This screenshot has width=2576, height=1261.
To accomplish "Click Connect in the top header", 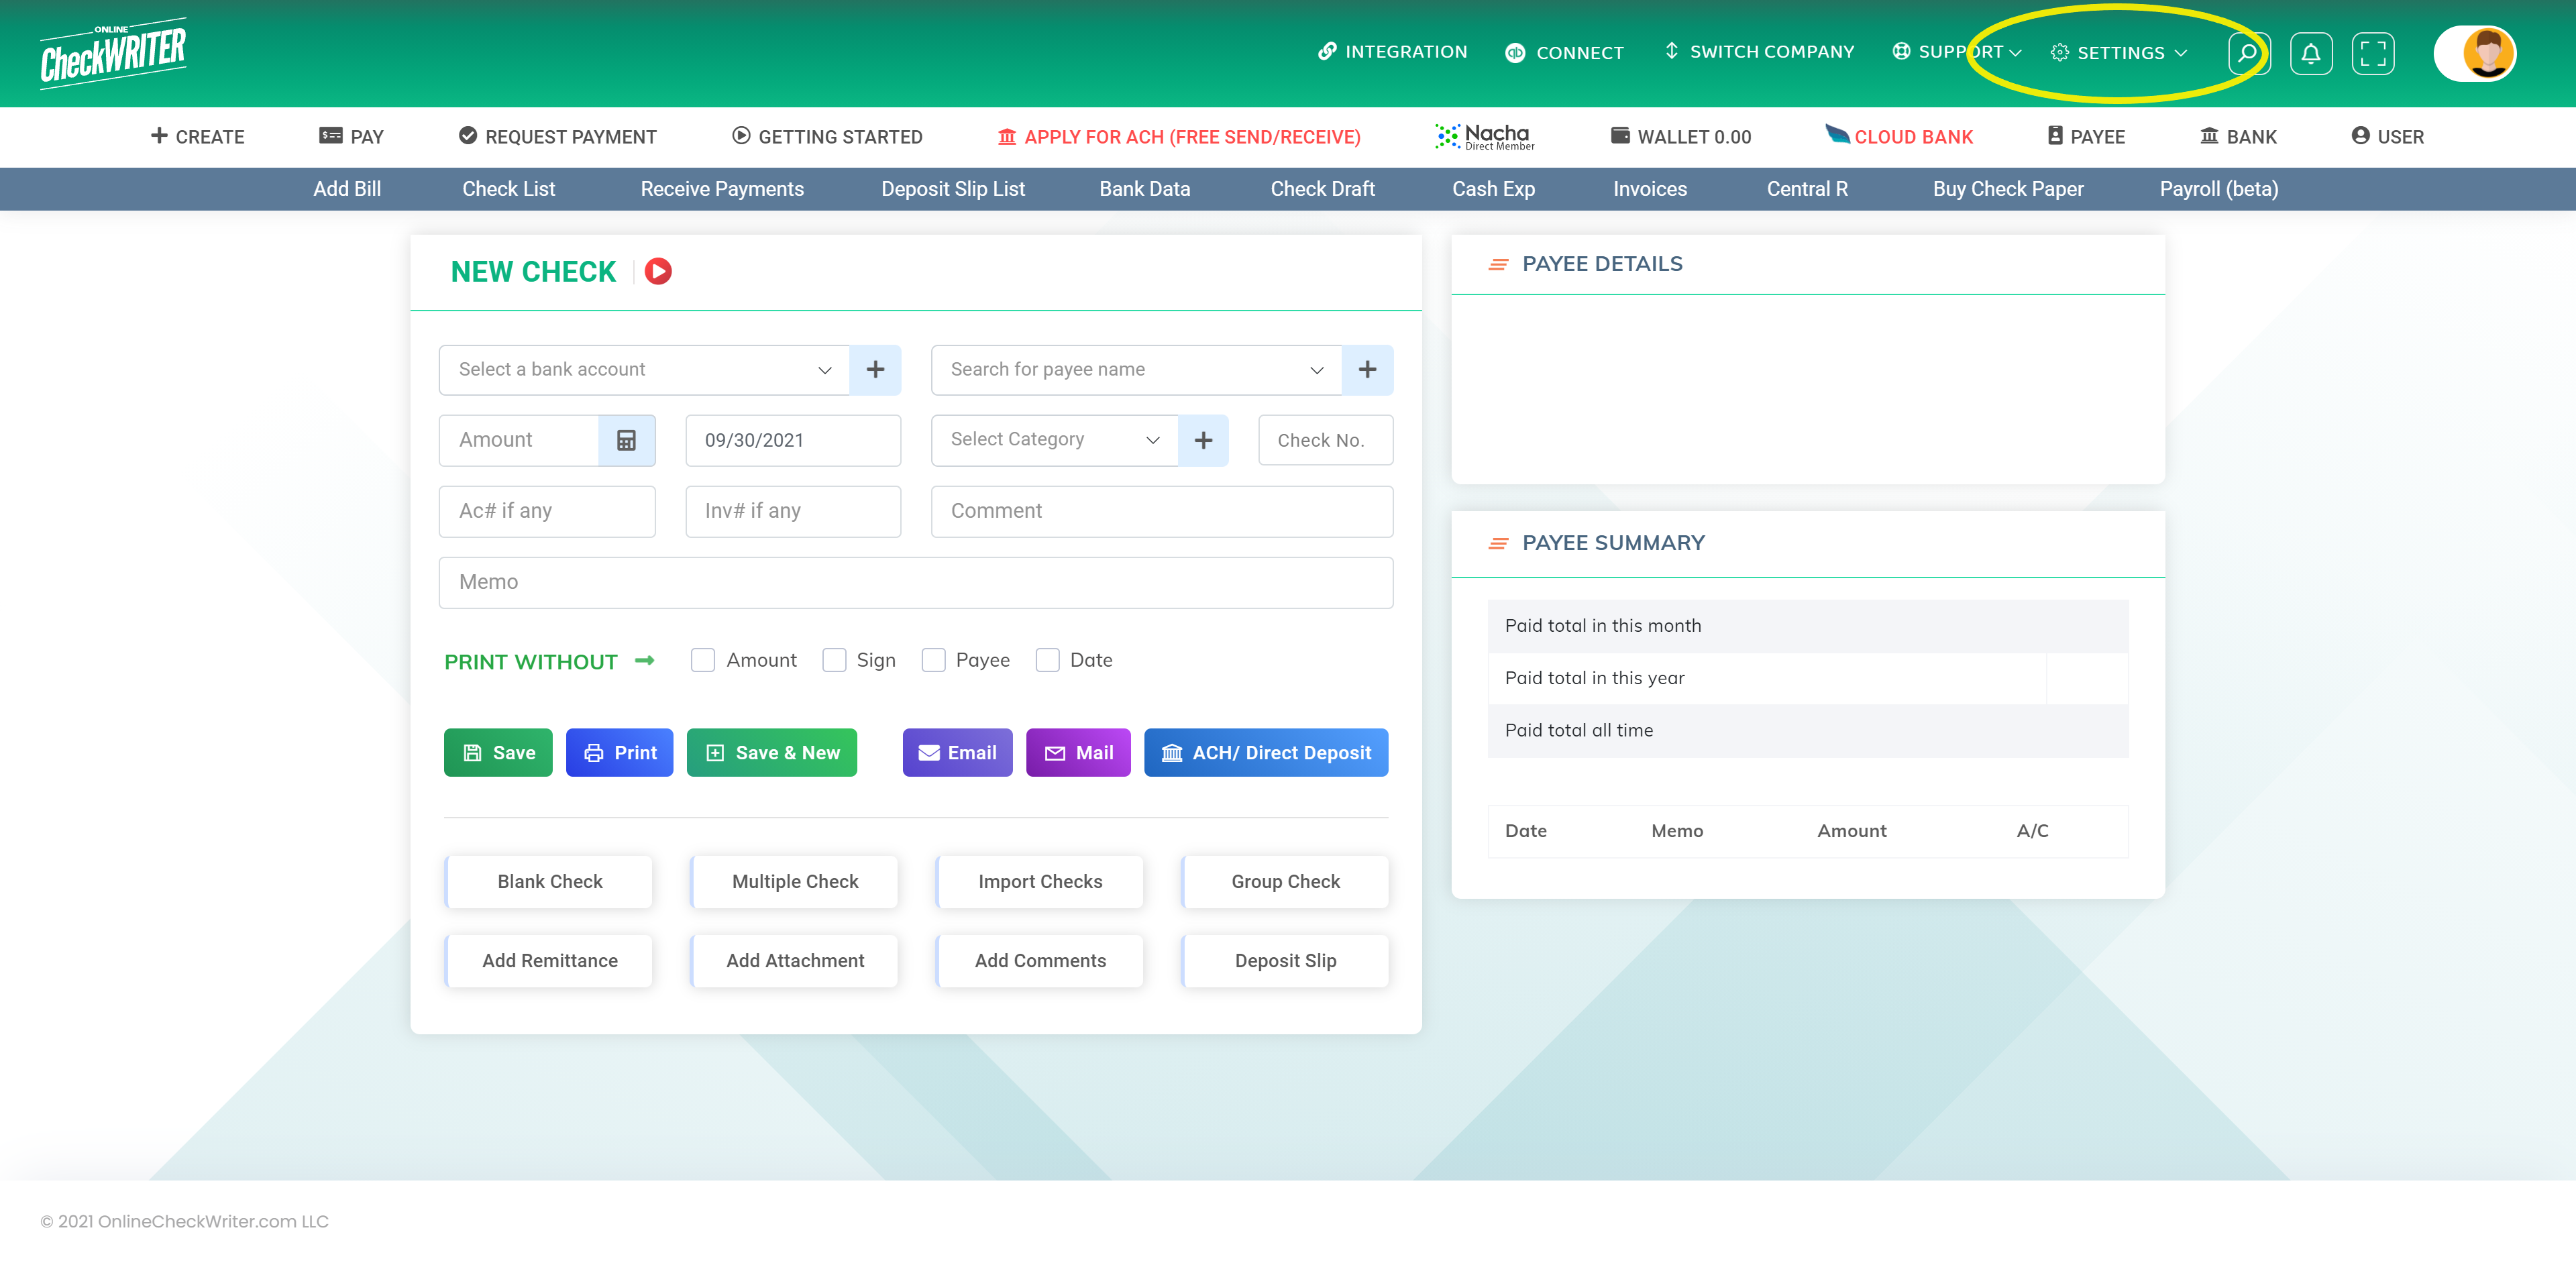I will pyautogui.click(x=1565, y=53).
